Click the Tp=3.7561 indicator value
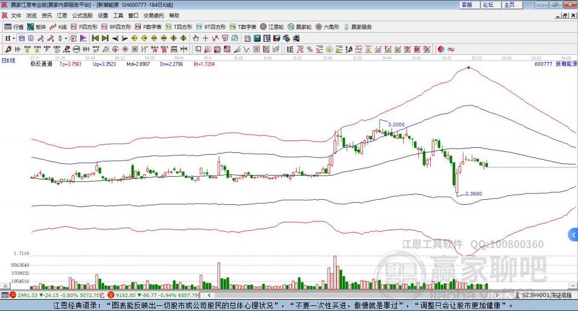Image resolution: width=578 pixels, height=311 pixels. [x=71, y=64]
